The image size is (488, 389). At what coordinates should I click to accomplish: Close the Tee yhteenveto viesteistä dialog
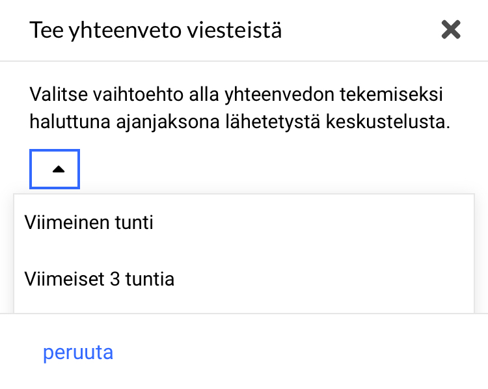450,29
